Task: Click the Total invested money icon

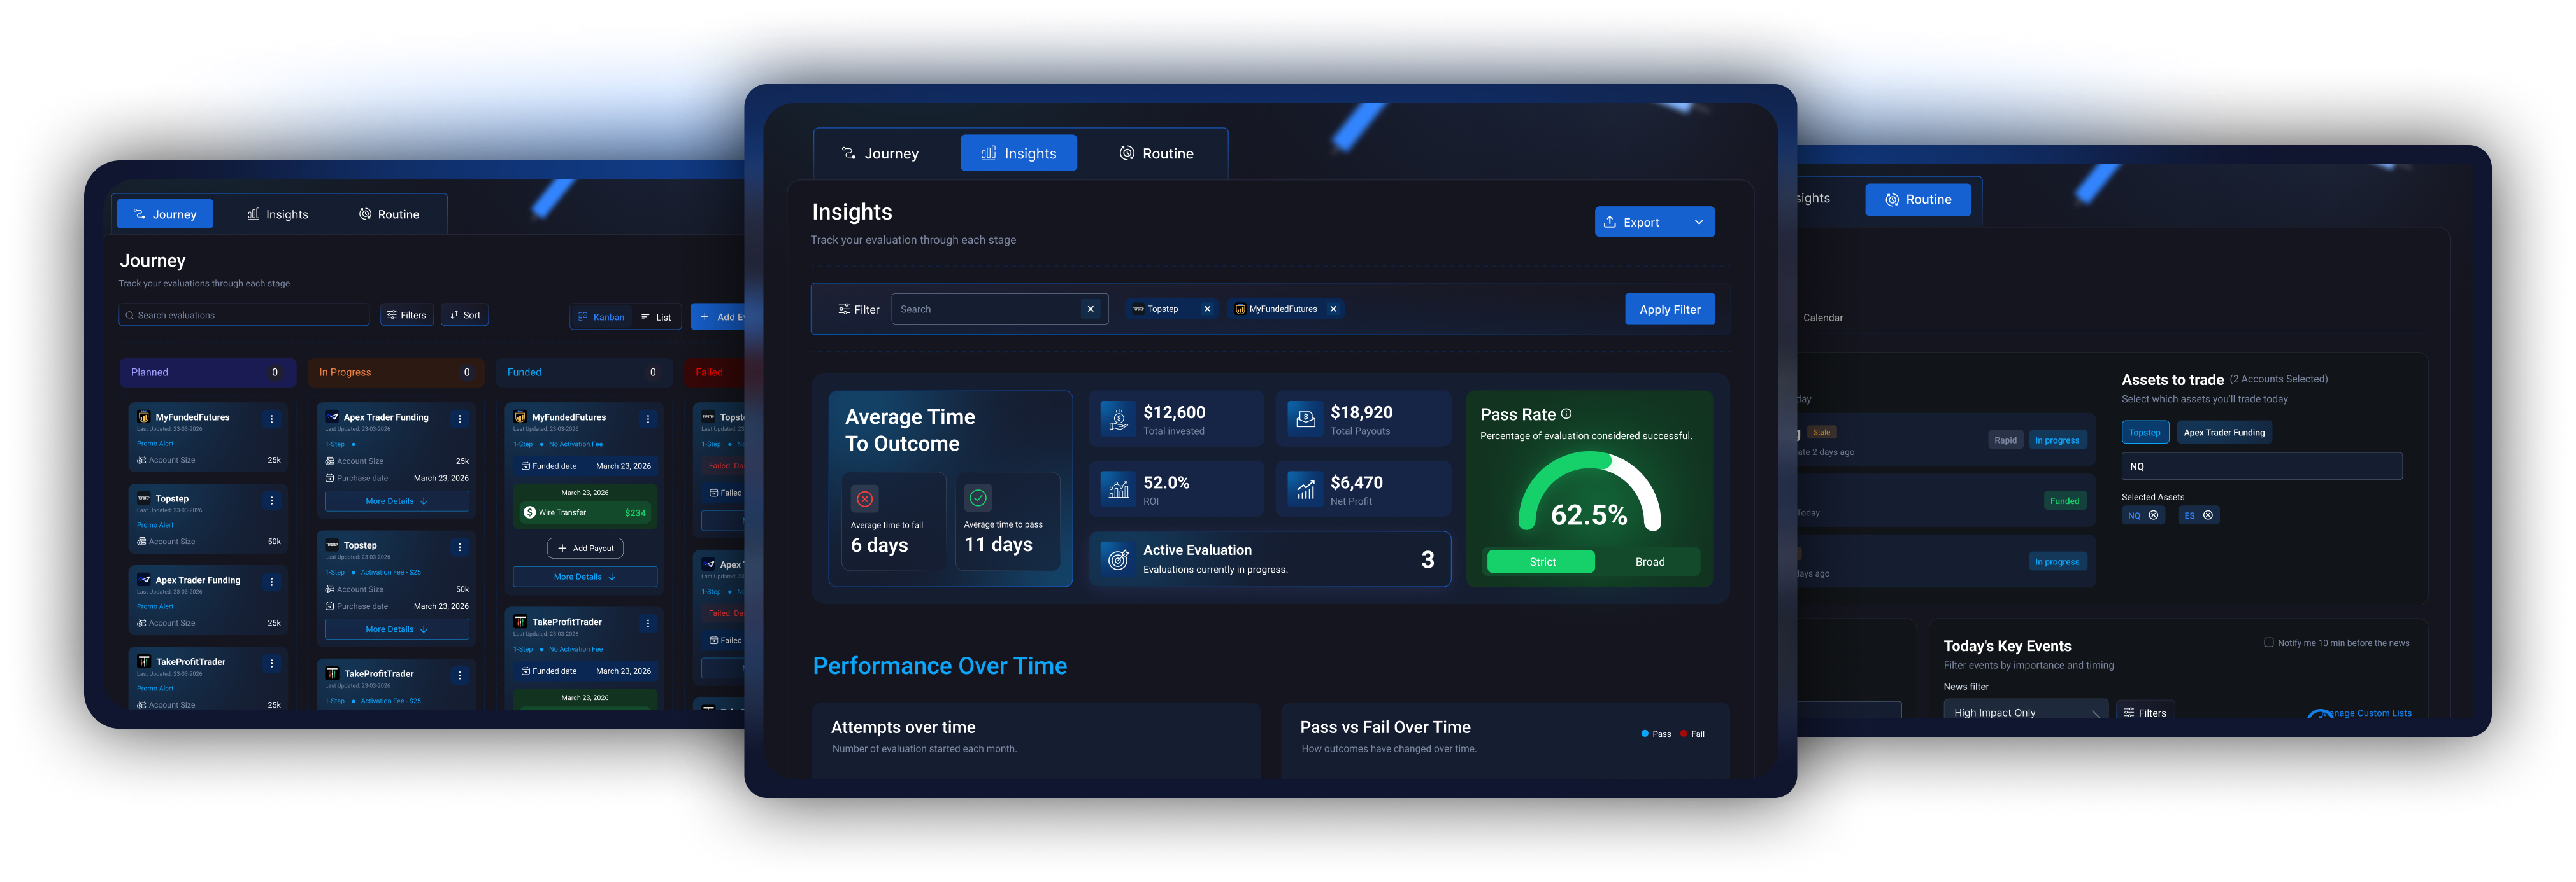Action: coord(1118,419)
